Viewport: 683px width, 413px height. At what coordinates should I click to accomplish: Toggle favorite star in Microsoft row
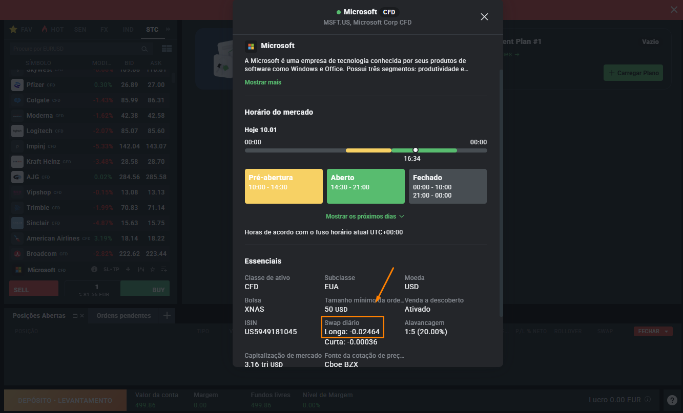(152, 269)
